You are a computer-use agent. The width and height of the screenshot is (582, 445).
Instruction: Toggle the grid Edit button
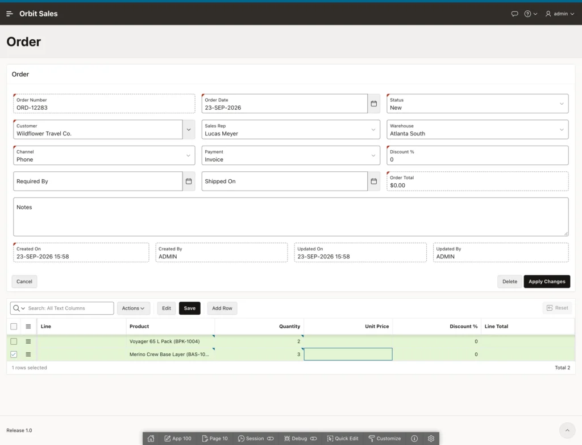167,308
